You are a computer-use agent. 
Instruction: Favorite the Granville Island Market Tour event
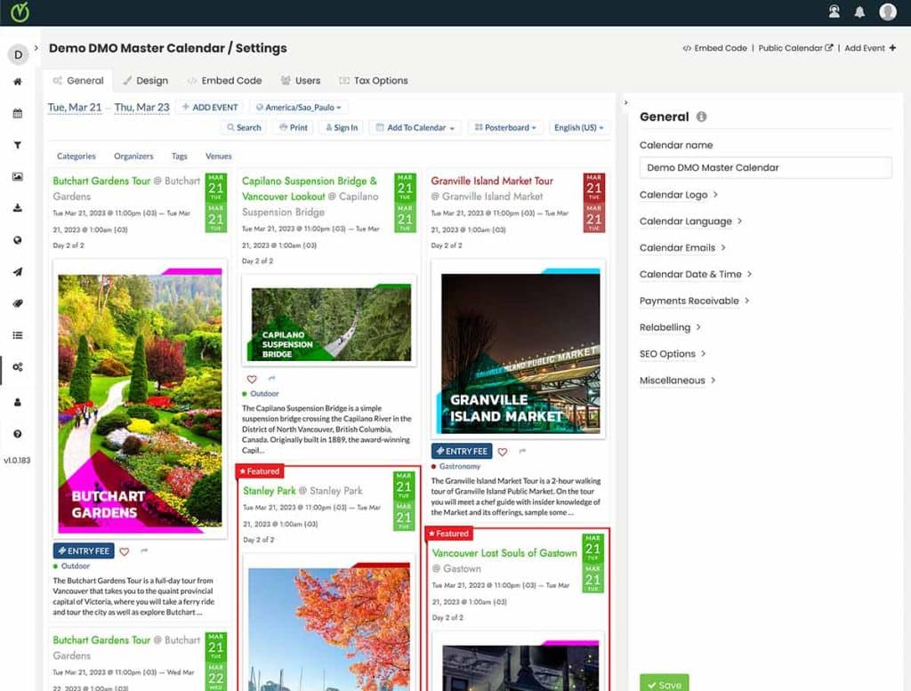[x=501, y=451]
